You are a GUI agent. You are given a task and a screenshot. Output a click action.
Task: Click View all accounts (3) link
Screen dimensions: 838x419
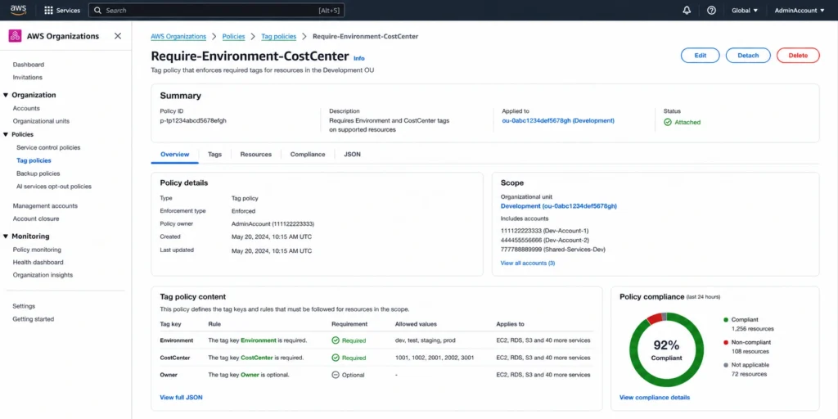click(x=528, y=263)
